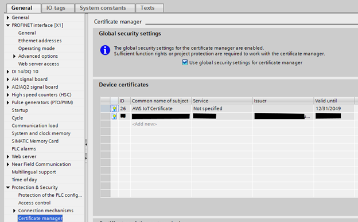This screenshot has height=222, width=358.
Task: Click the blue information icon in Global security settings
Action: click(105, 50)
